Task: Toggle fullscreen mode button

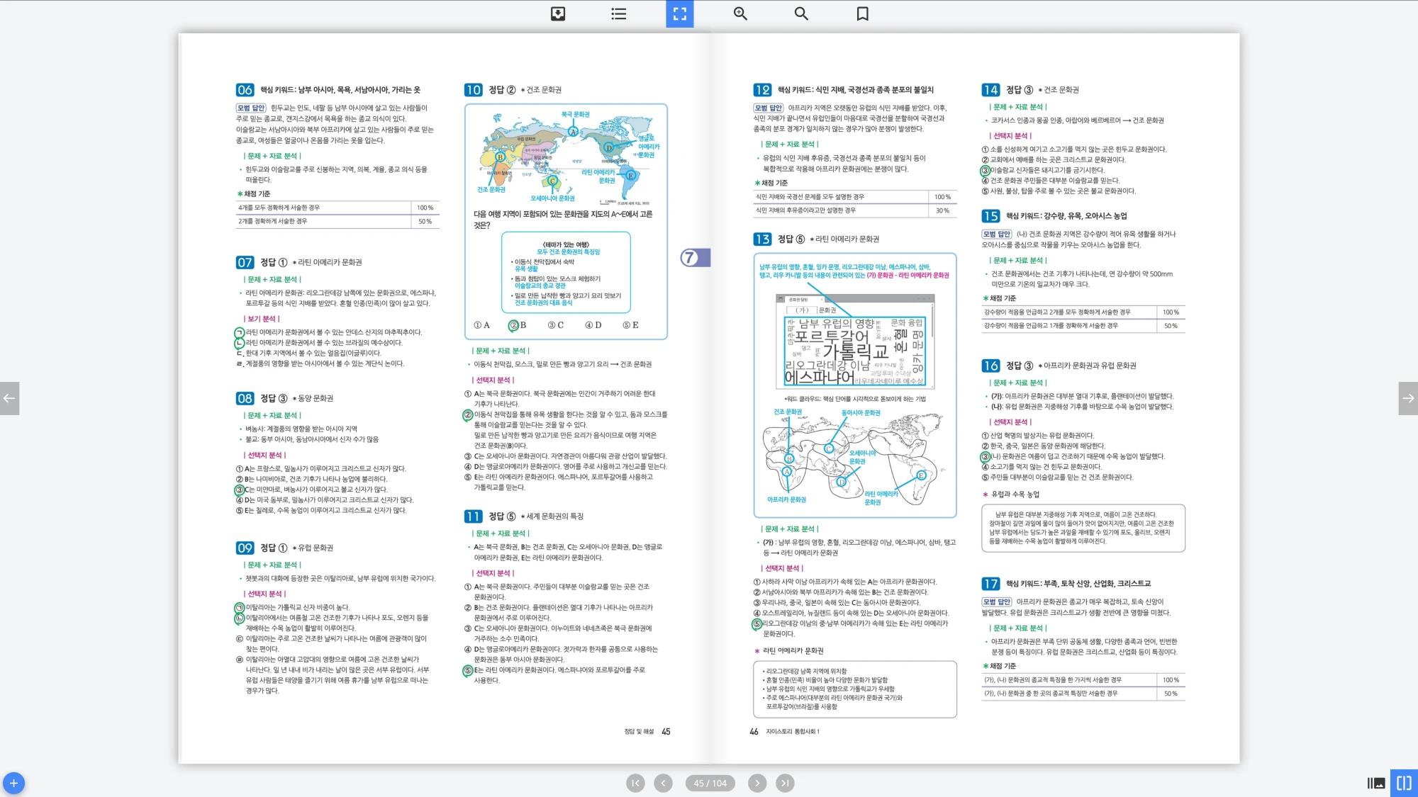Action: 679,13
